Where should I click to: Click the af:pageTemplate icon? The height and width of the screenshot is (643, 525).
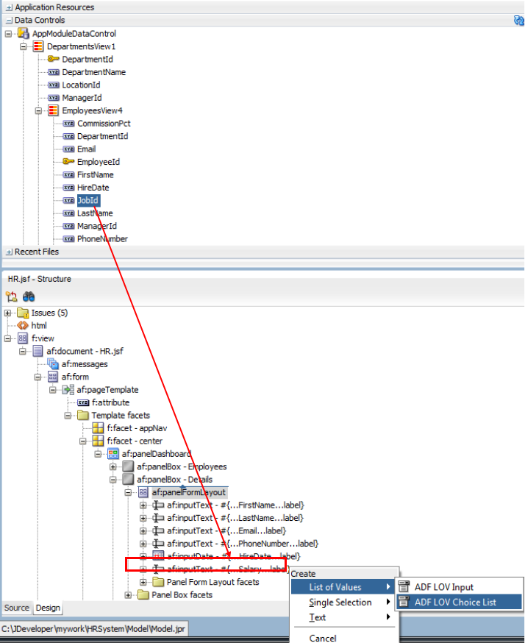coord(68,390)
